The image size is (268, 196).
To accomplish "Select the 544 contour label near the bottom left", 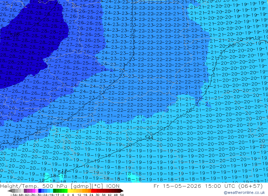I will click(x=62, y=172).
